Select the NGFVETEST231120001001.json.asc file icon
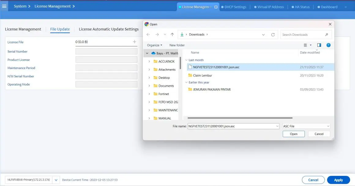 tap(190, 67)
